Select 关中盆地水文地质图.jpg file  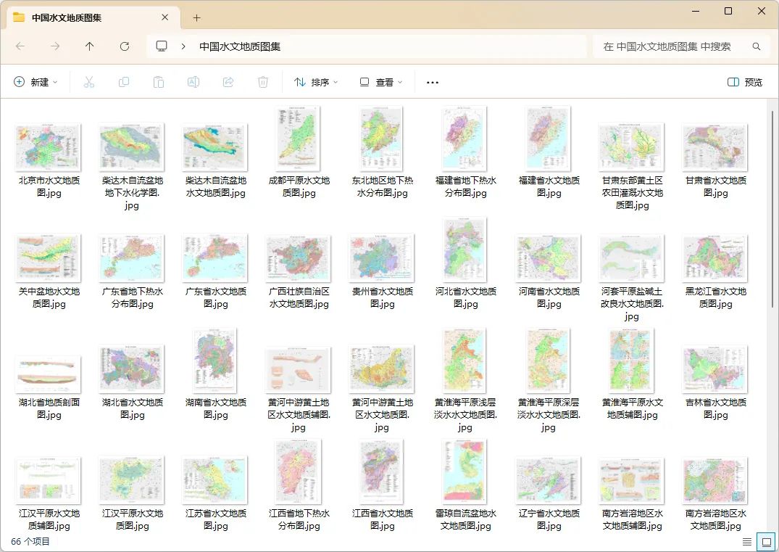pyautogui.click(x=49, y=271)
